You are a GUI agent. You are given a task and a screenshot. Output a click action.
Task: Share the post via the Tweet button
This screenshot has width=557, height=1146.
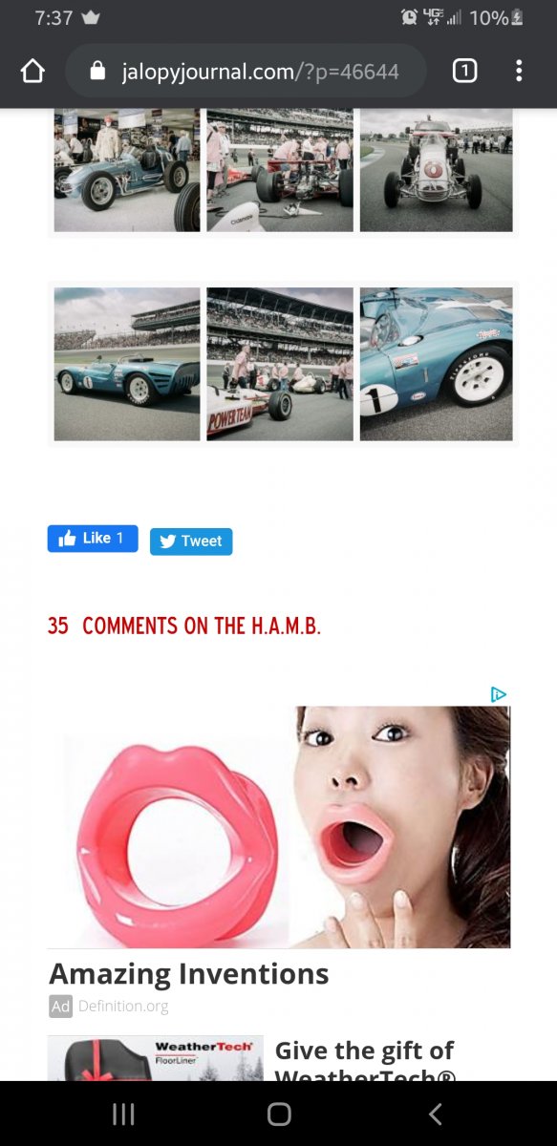pyautogui.click(x=191, y=541)
